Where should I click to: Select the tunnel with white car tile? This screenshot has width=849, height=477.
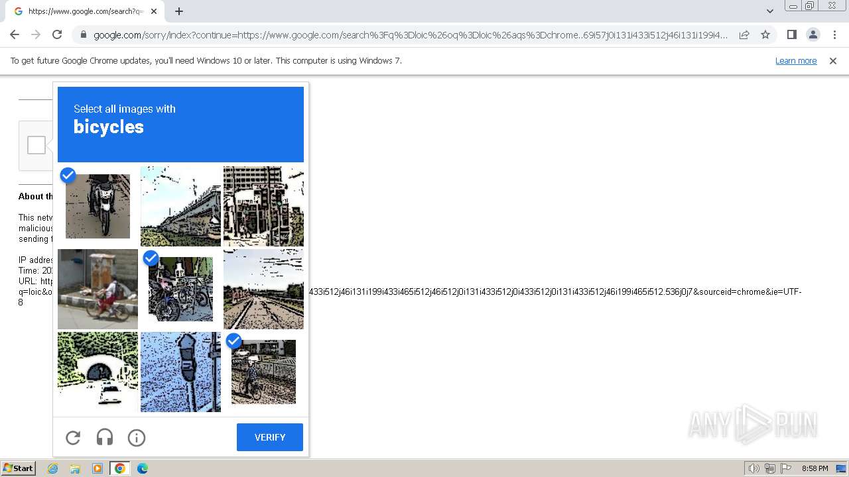click(x=98, y=372)
